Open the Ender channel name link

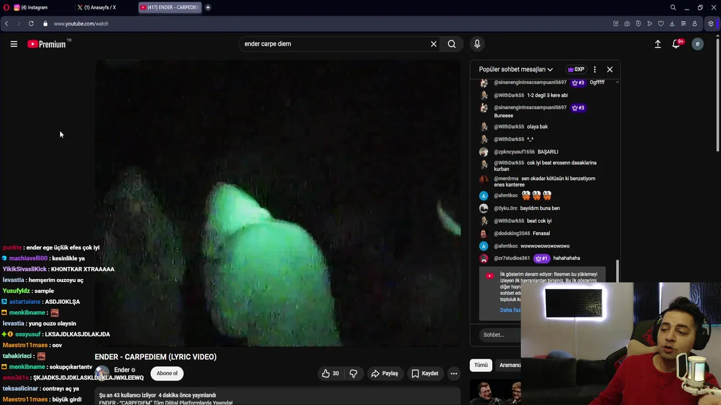pyautogui.click(x=122, y=370)
